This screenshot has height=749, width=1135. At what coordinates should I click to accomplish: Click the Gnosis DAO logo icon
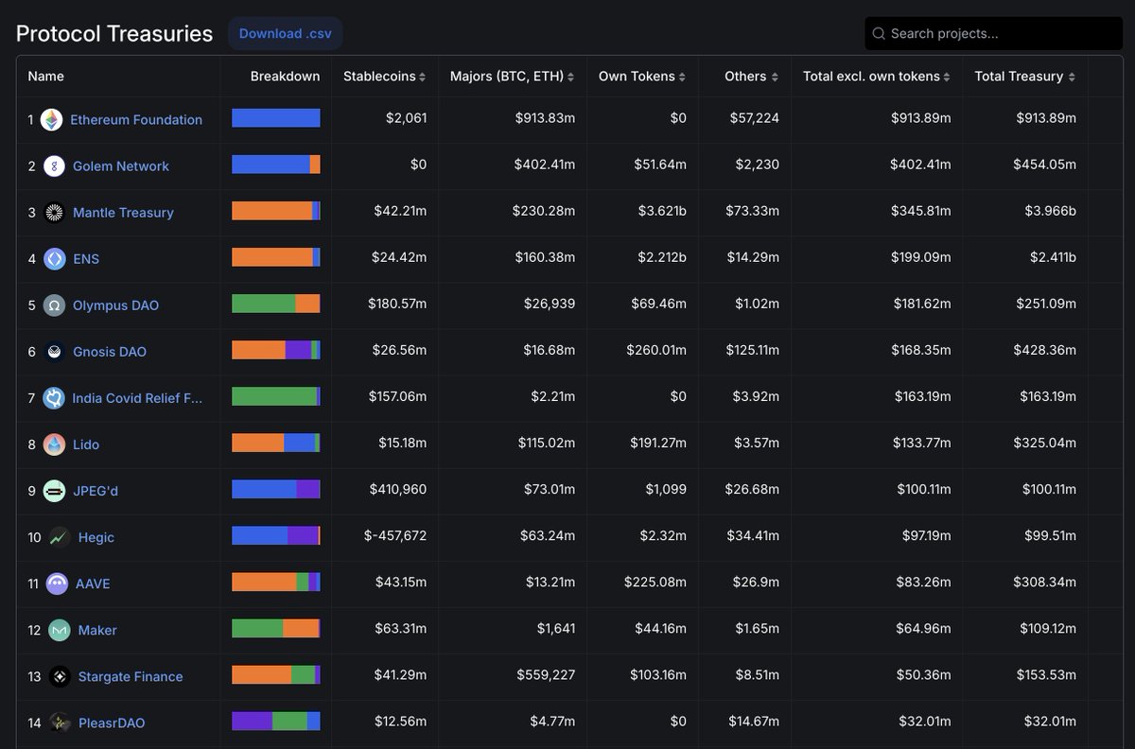coord(54,351)
